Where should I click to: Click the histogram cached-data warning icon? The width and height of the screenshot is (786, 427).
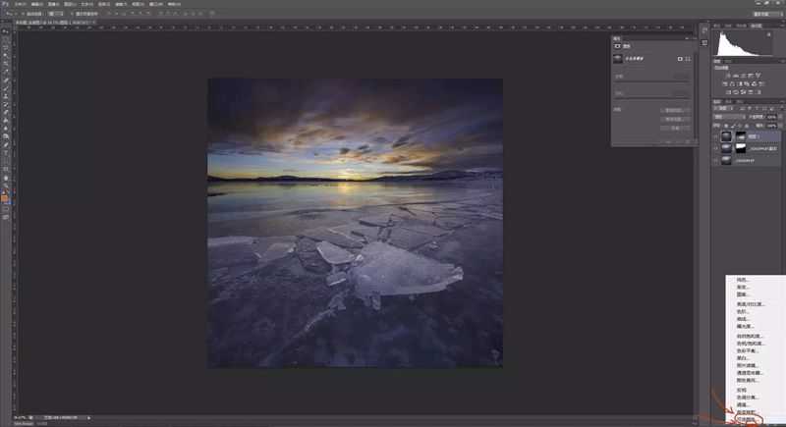[769, 34]
